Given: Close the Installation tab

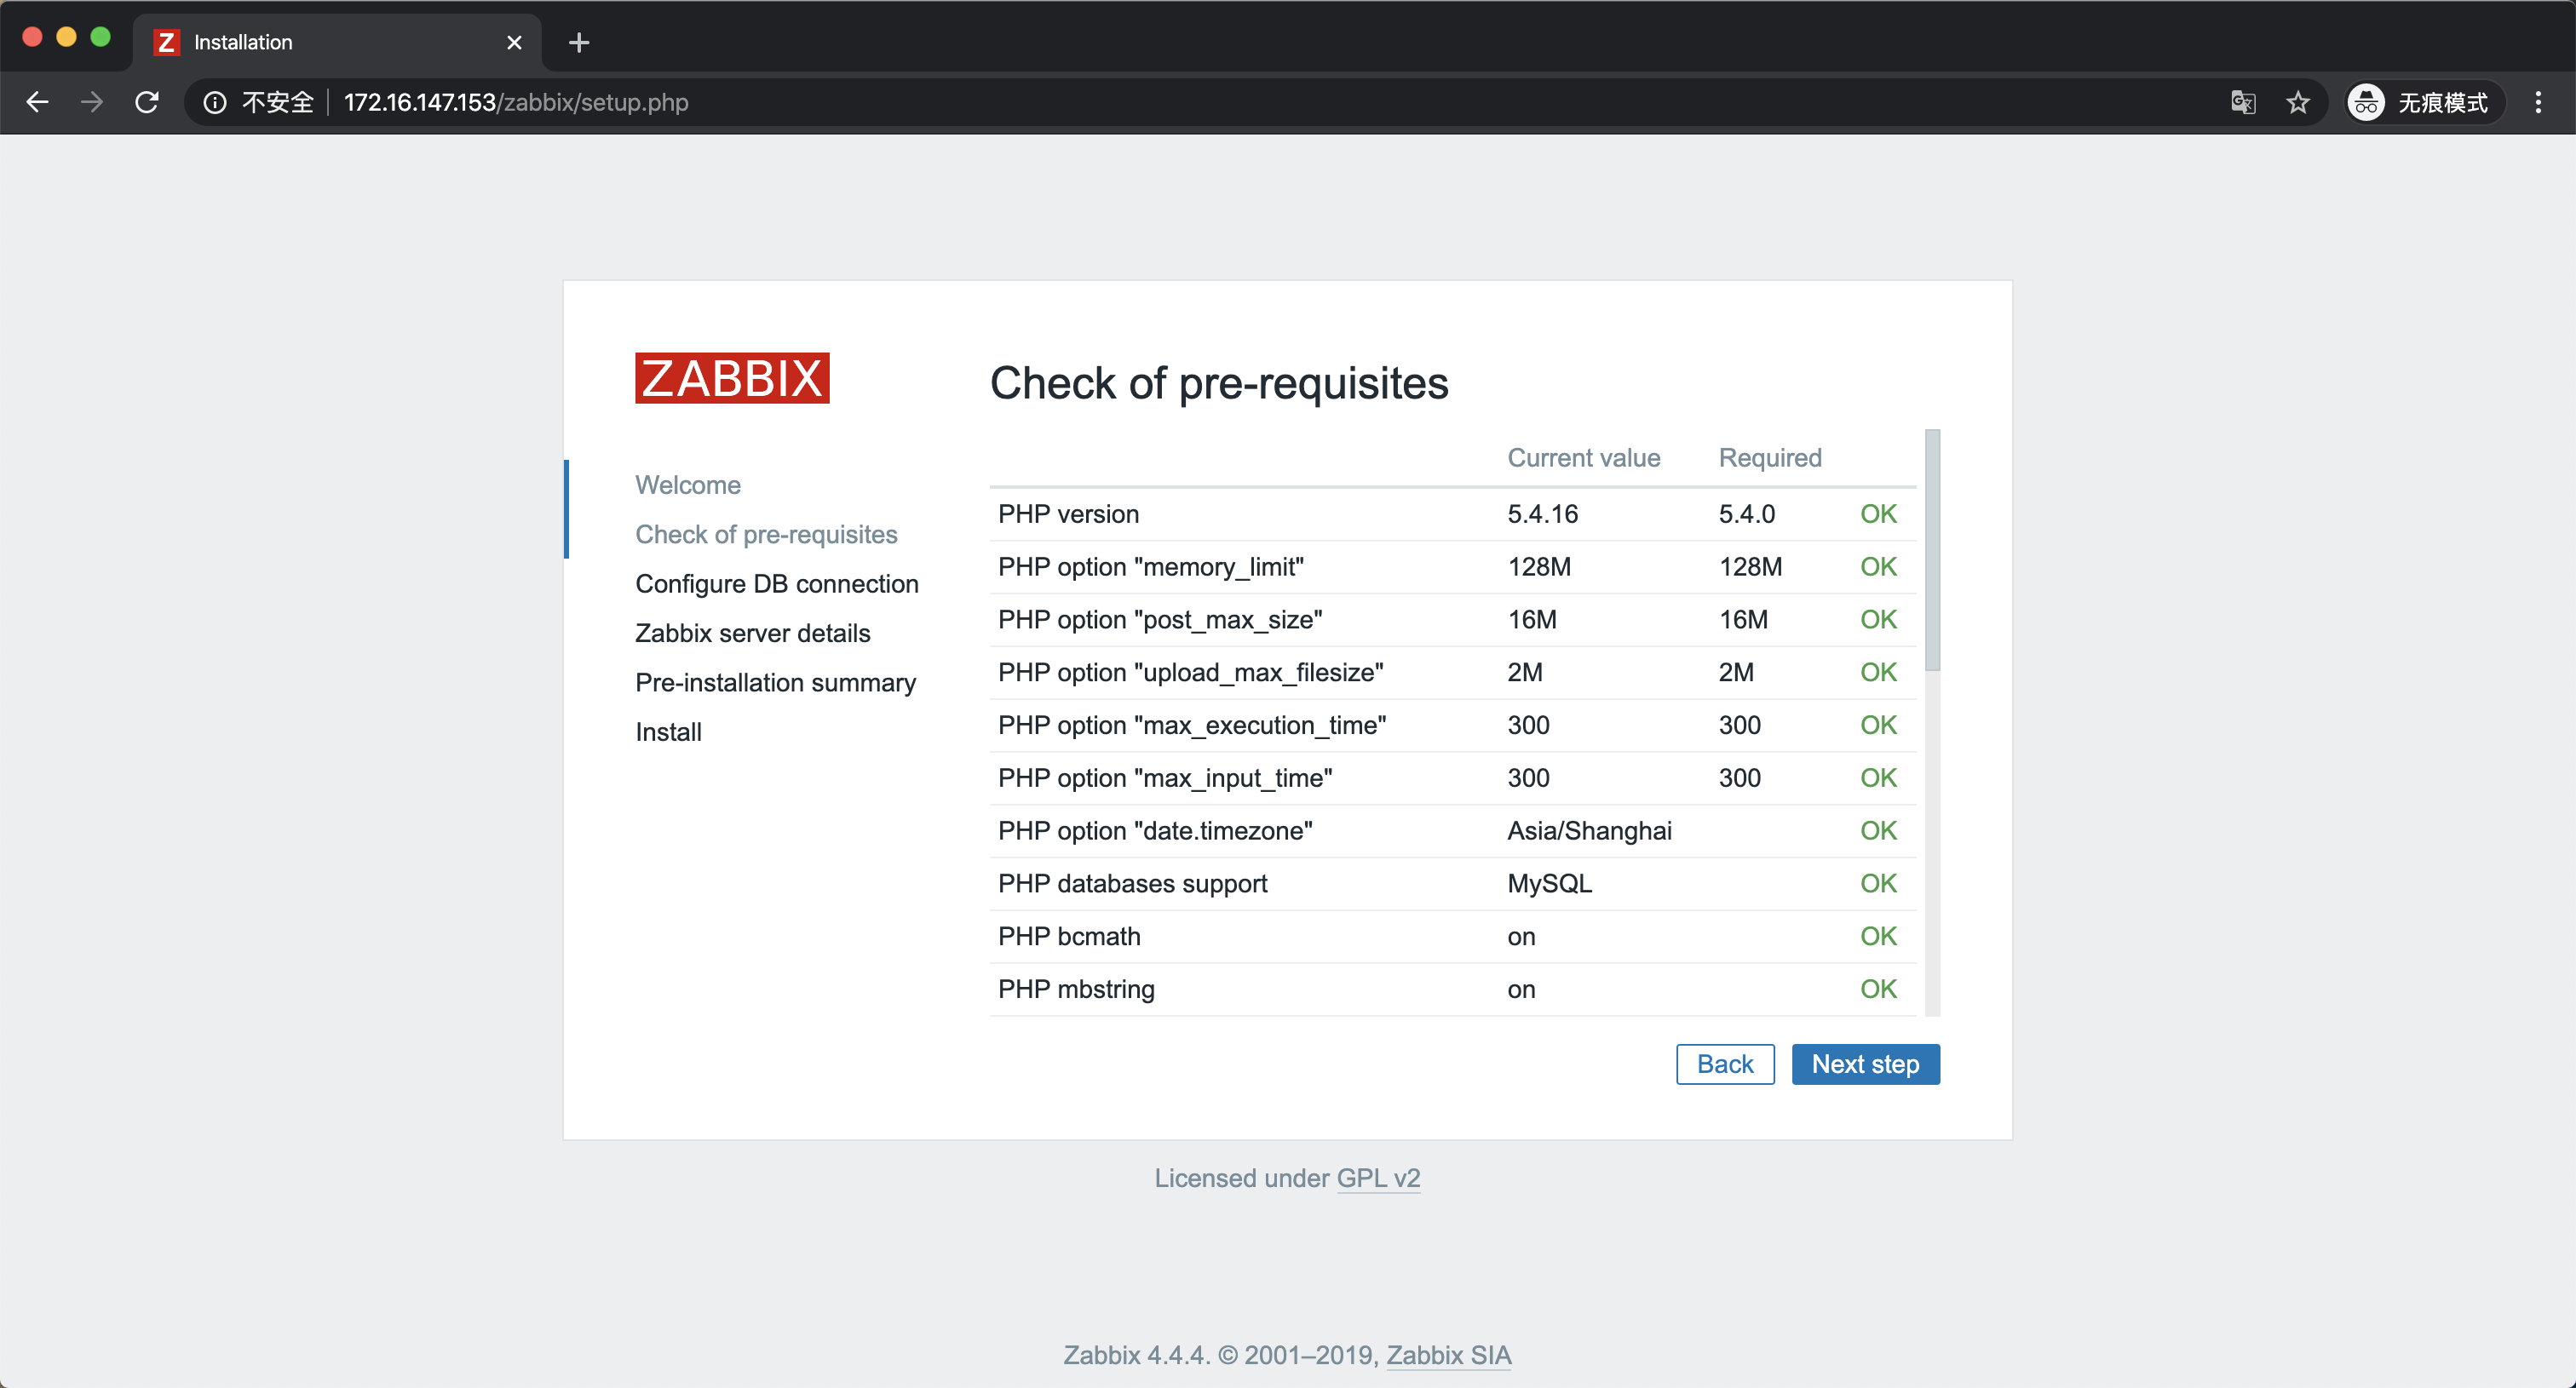Looking at the screenshot, I should pos(514,42).
